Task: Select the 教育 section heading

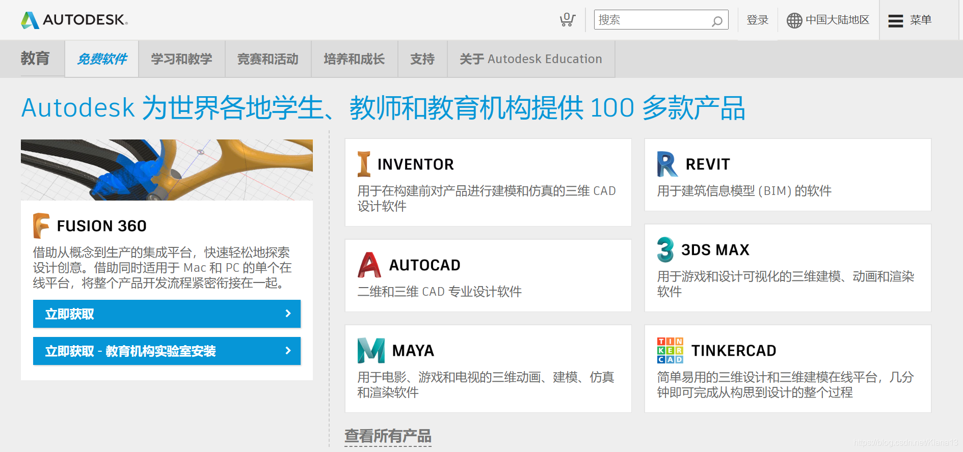Action: (35, 59)
